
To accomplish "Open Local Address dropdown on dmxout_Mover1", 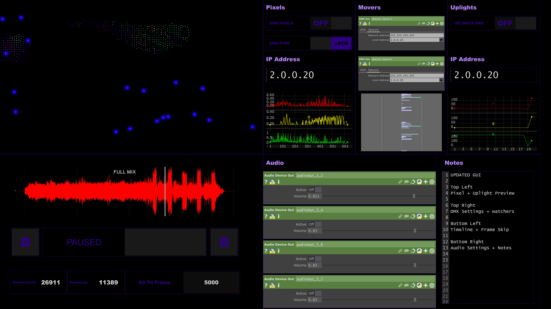I will pos(441,40).
